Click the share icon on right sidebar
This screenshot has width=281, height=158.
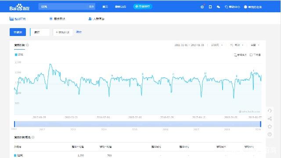click(x=270, y=118)
